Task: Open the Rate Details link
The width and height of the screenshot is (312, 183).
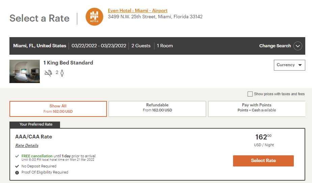Action: (27, 146)
